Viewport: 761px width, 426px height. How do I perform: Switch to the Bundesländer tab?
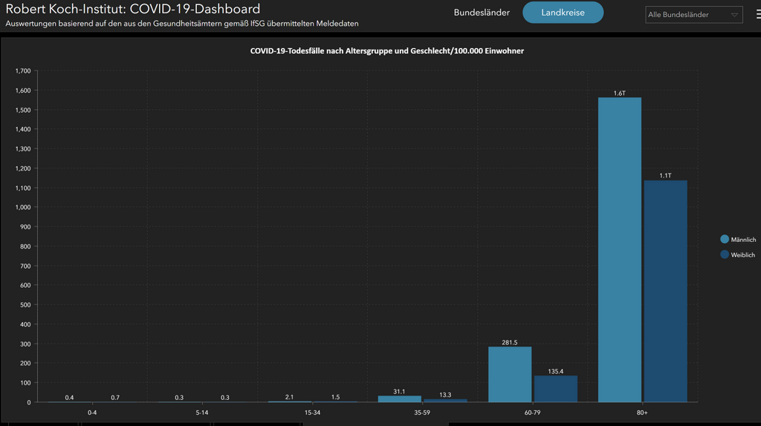(x=482, y=13)
